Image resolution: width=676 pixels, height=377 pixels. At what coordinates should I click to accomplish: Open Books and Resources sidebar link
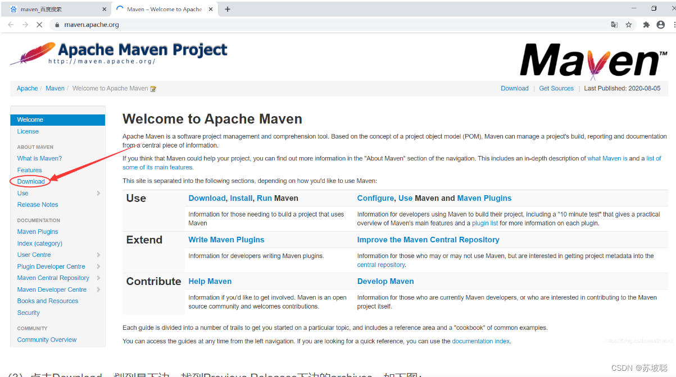point(48,301)
